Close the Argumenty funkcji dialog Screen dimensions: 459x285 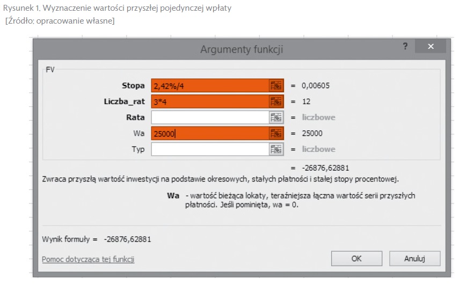point(431,46)
